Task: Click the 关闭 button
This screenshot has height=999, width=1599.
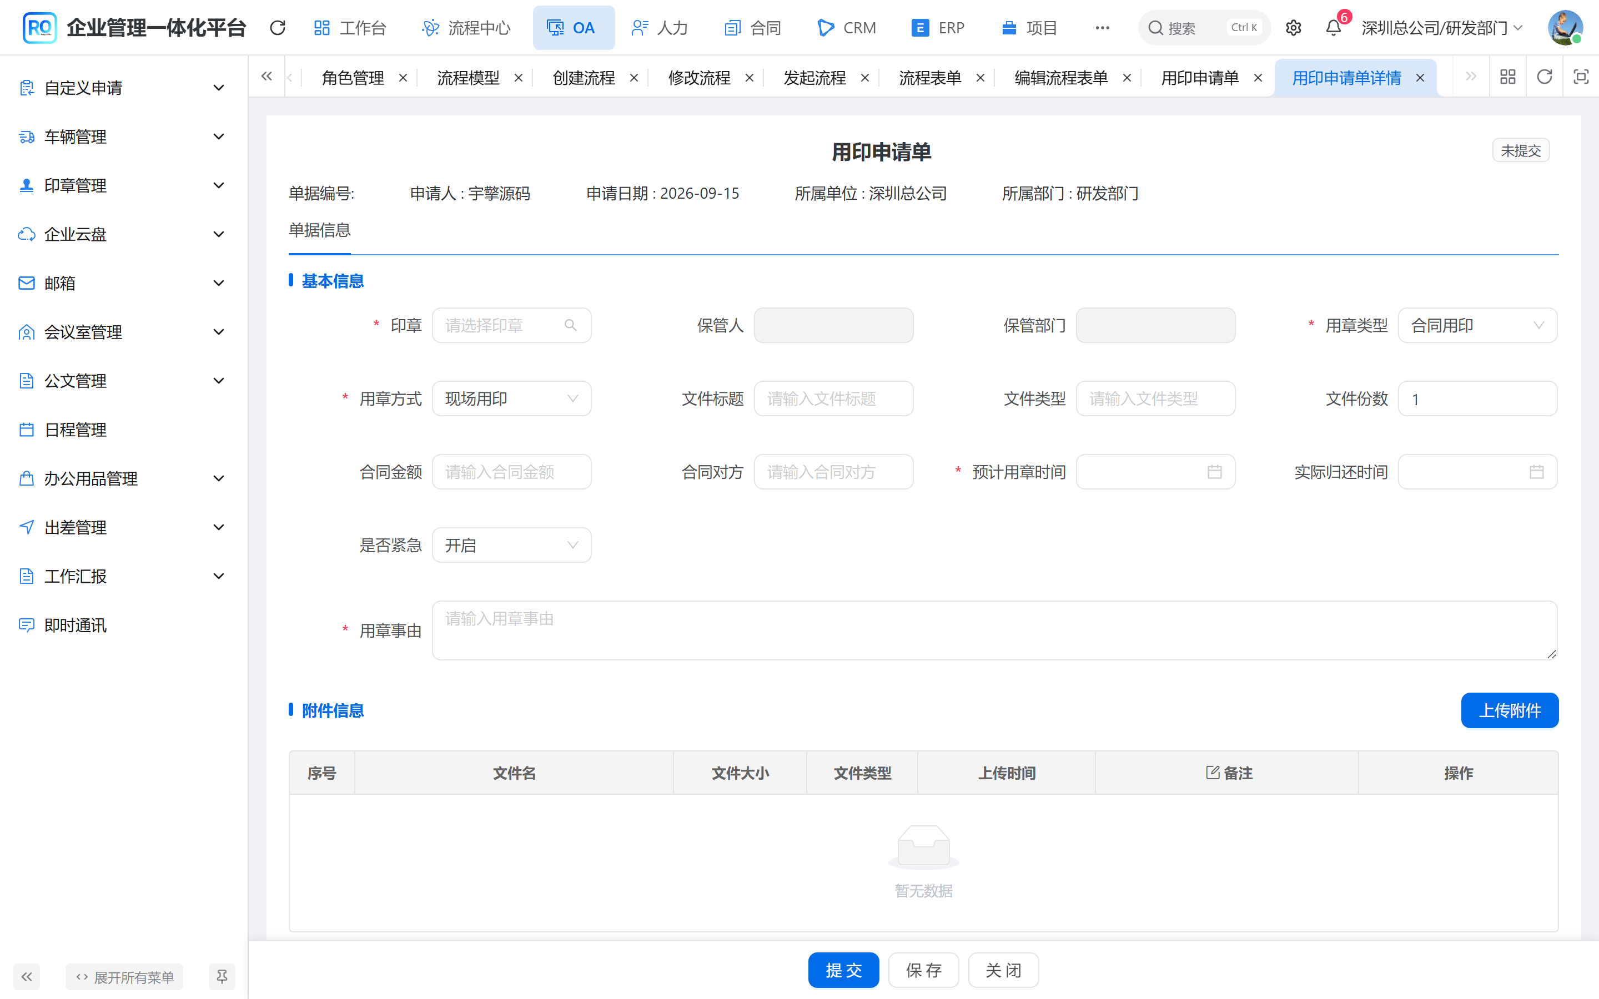Action: pos(1003,970)
